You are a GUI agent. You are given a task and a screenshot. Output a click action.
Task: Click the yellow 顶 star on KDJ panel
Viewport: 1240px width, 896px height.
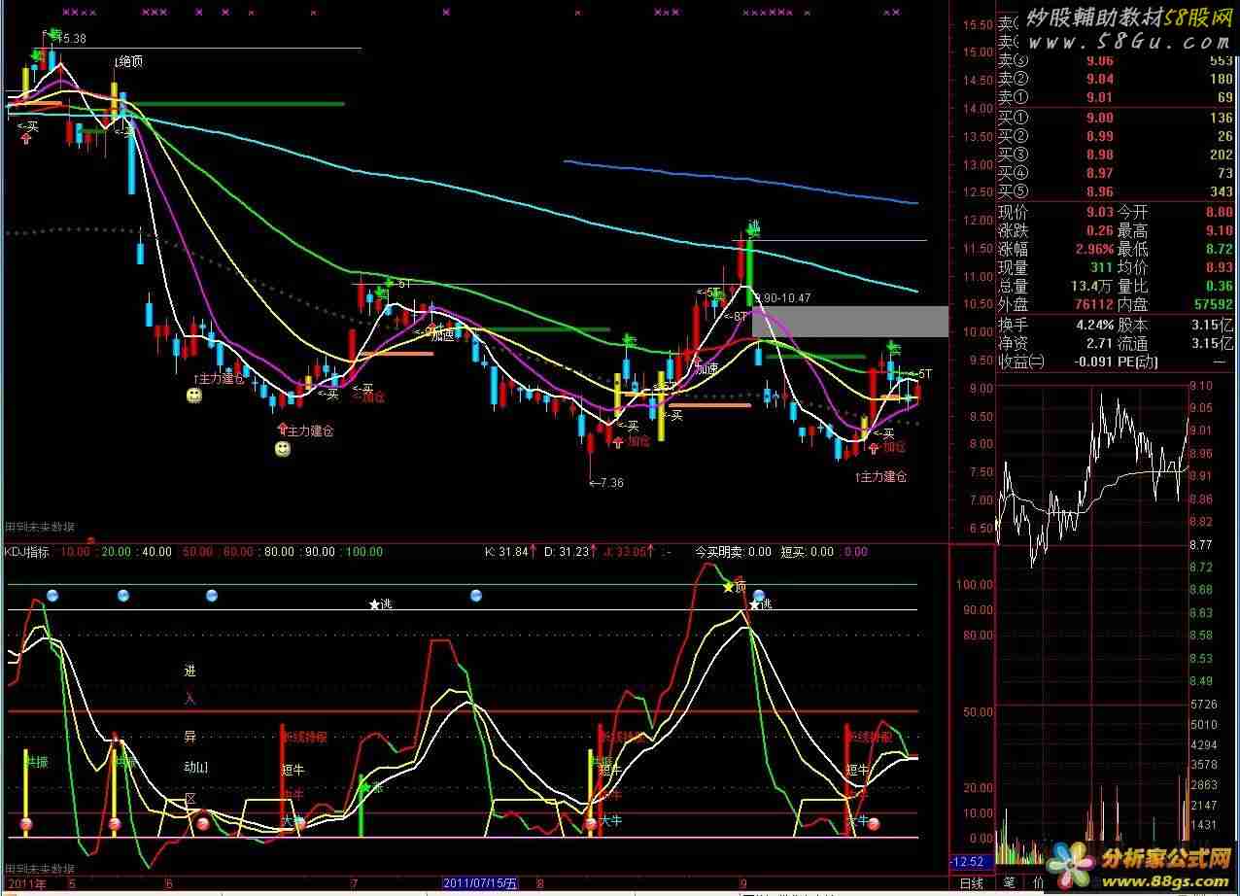728,587
